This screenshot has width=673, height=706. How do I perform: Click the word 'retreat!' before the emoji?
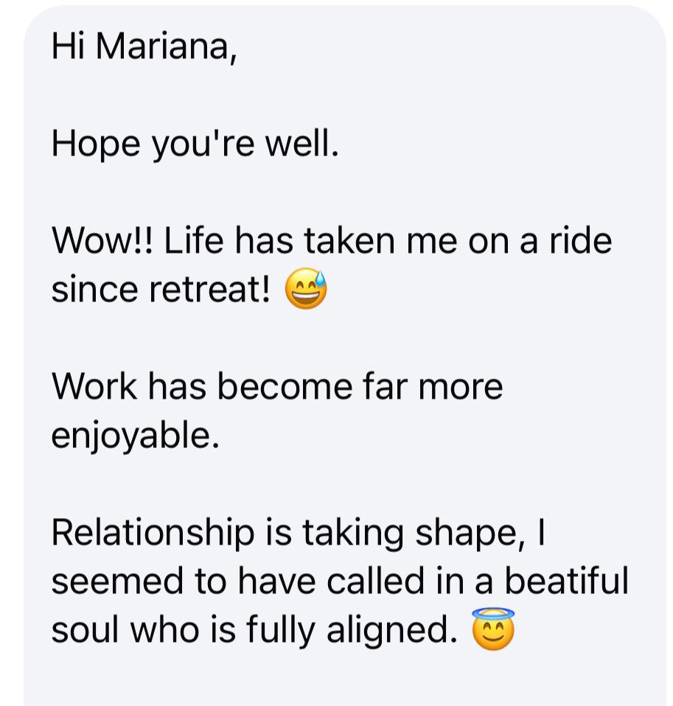coord(209,290)
